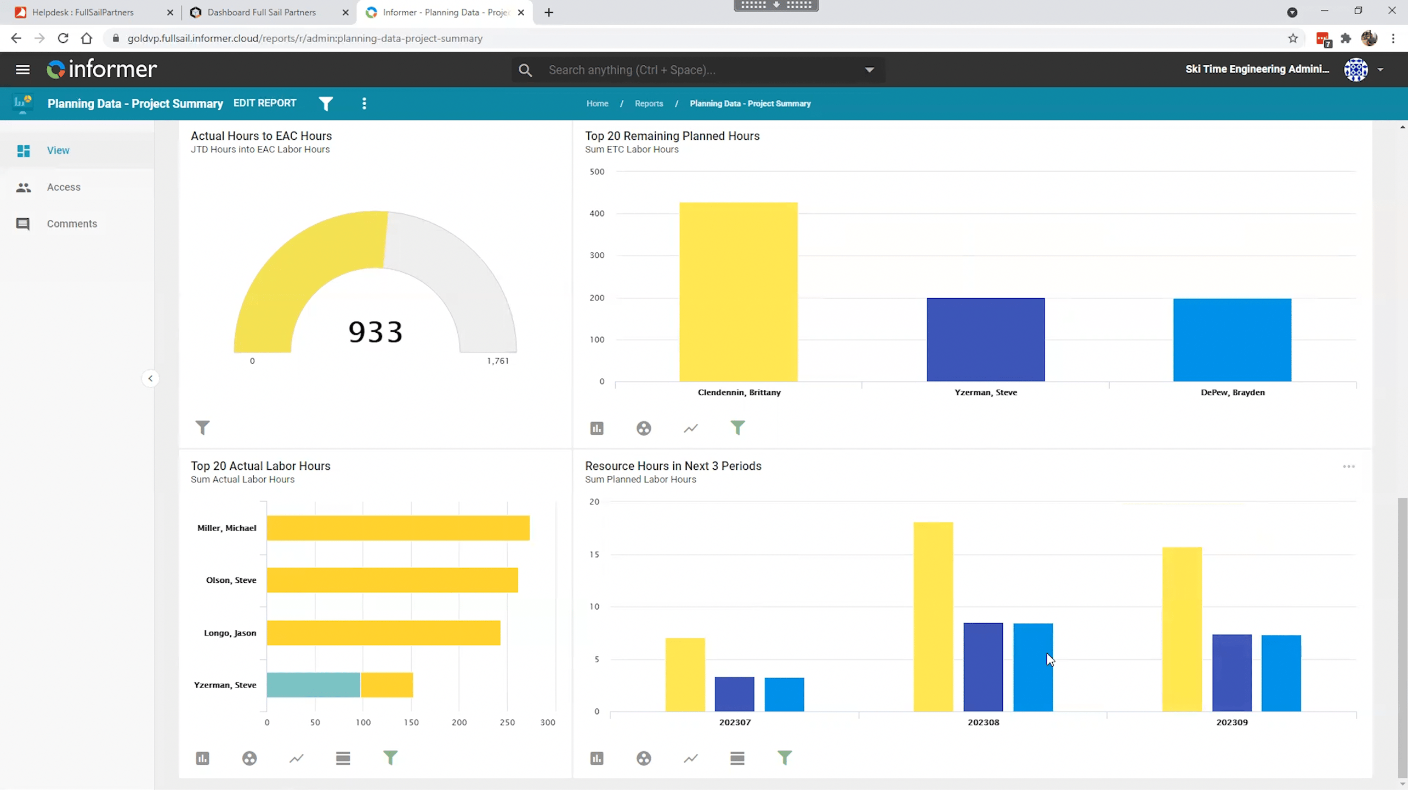Open the Comments section in the sidebar

[71, 223]
